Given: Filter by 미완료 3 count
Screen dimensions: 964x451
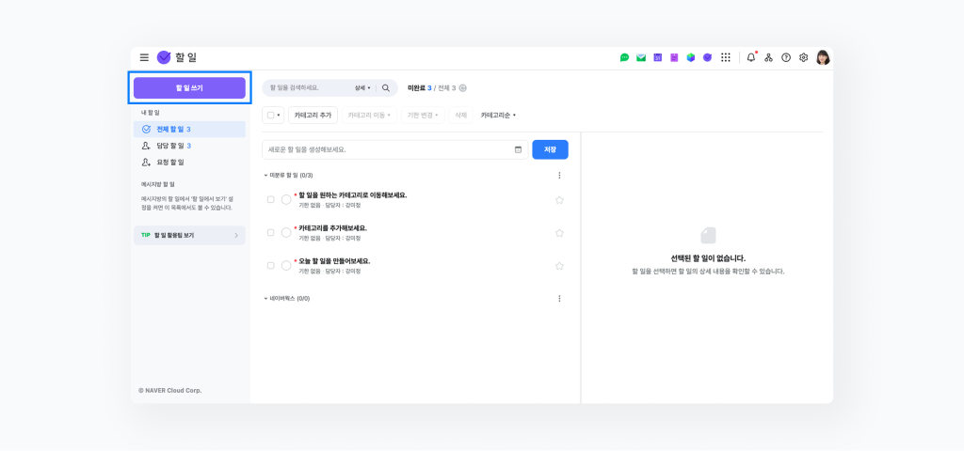Looking at the screenshot, I should point(419,88).
